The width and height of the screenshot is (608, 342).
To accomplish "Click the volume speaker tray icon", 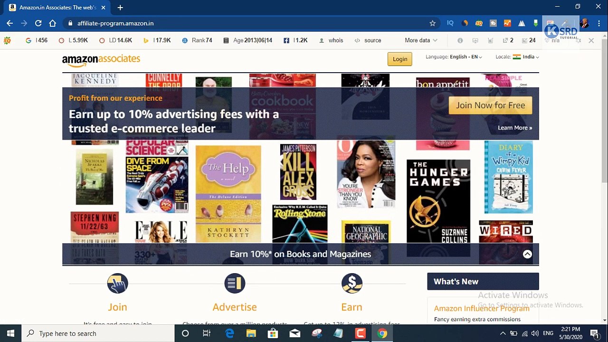I will click(x=535, y=333).
